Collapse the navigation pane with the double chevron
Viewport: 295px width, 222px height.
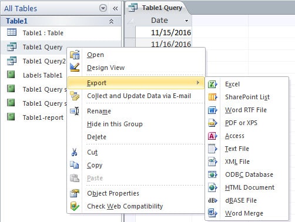115,8
